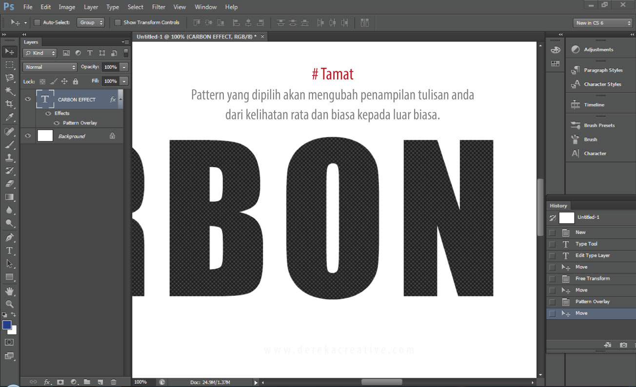Select the Horizontal Type tool
Viewport: 636px width, 387px height.
click(x=9, y=251)
